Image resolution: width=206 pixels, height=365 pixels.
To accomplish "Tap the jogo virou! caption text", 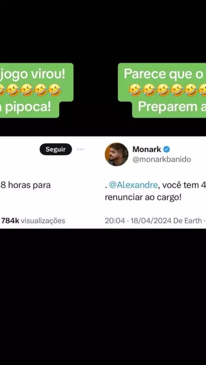I will tap(33, 75).
